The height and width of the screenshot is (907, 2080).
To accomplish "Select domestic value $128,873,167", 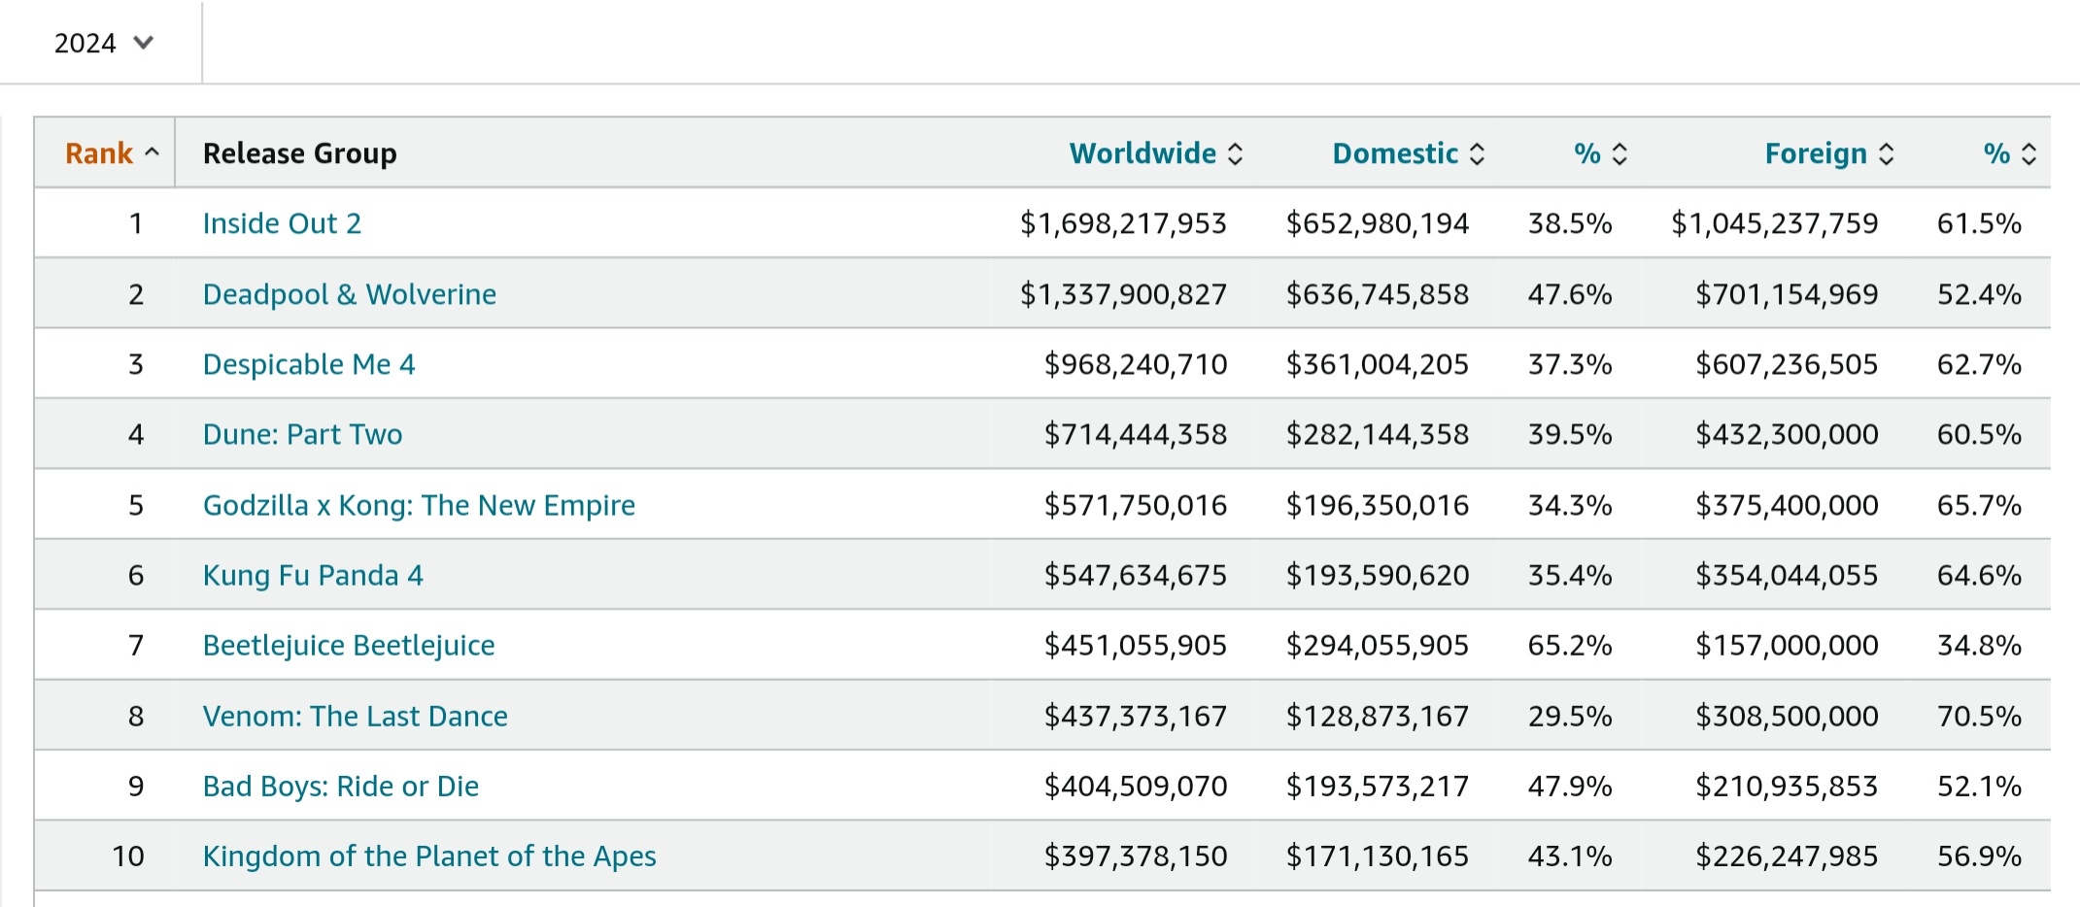I will [x=1378, y=716].
